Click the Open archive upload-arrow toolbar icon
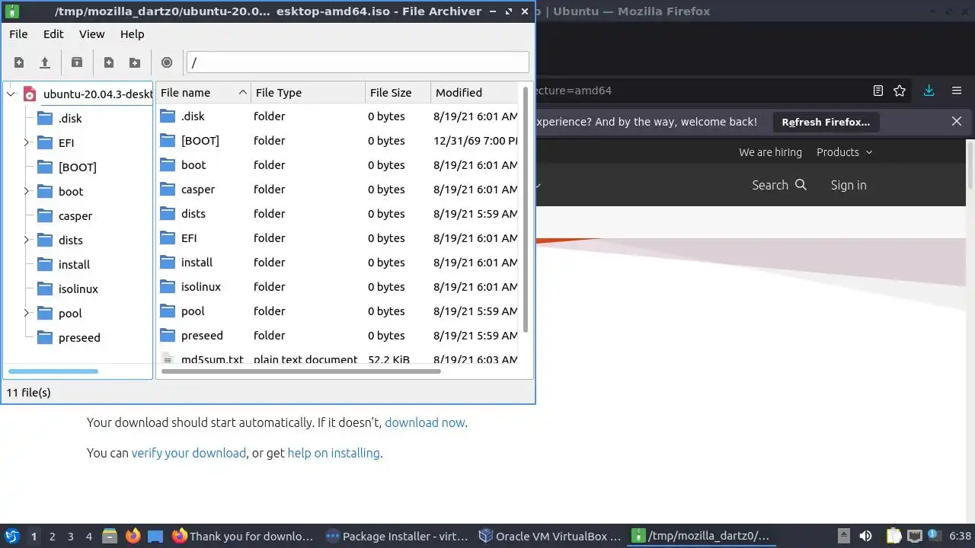Image resolution: width=975 pixels, height=548 pixels. (x=45, y=62)
